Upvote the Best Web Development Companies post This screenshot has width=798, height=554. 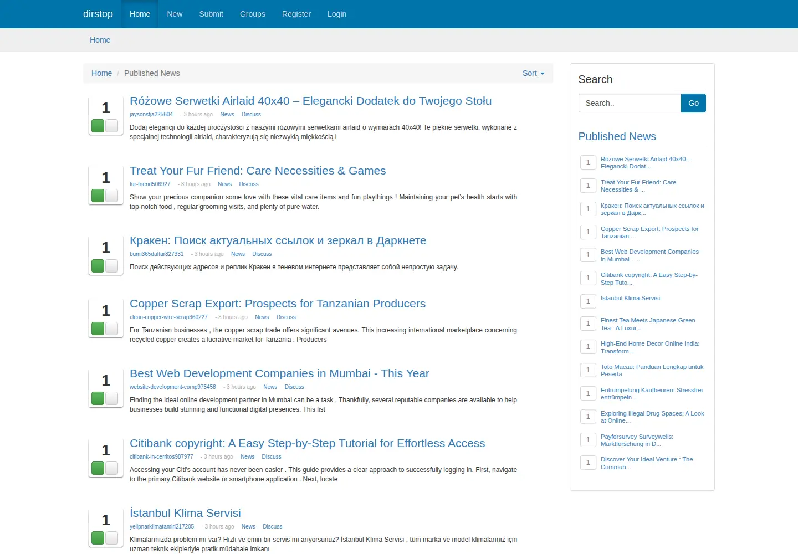click(x=98, y=398)
